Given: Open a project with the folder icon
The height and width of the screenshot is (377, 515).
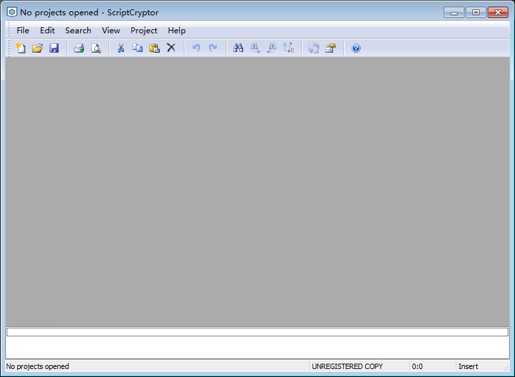Looking at the screenshot, I should 37,48.
